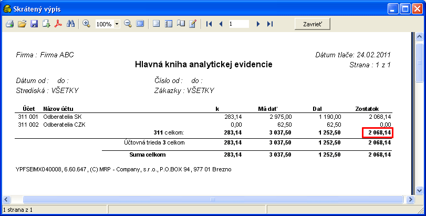Zoom in with the magnifier plus icon
The image size is (426, 216).
click(86, 24)
